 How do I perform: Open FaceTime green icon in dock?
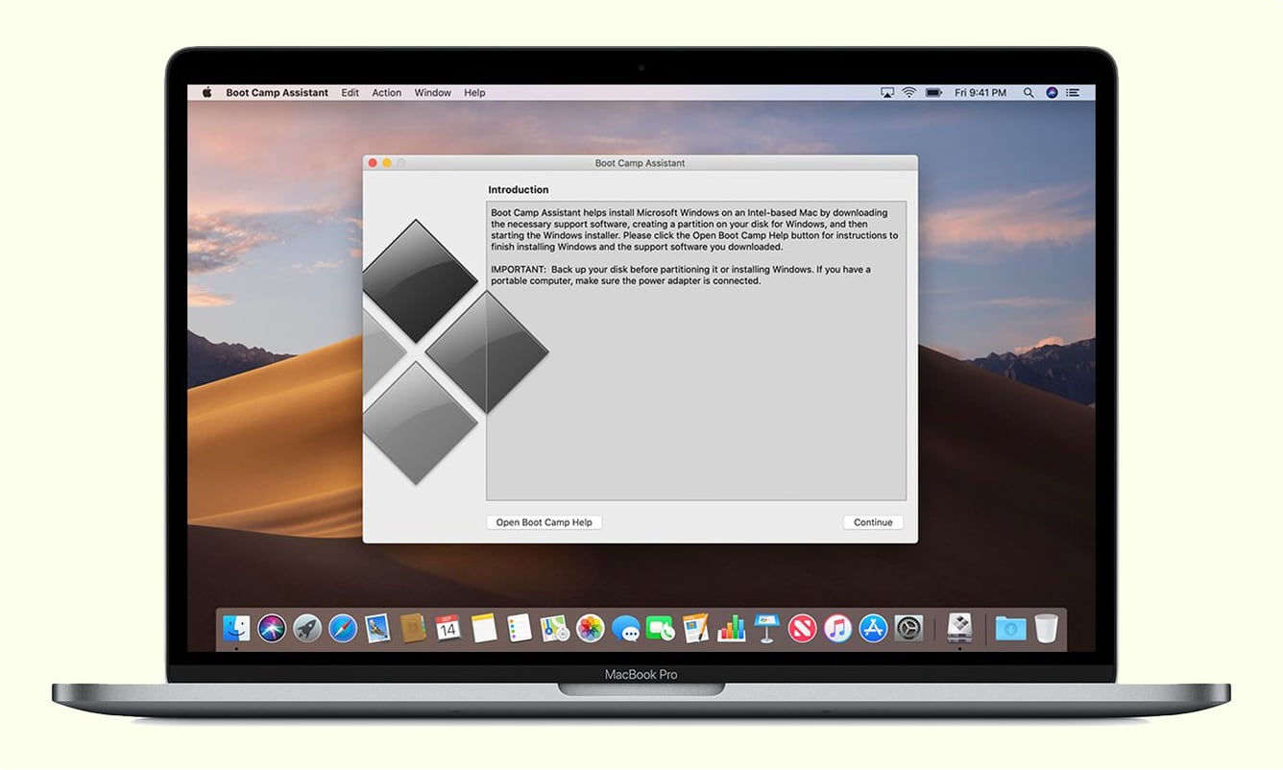(x=661, y=629)
